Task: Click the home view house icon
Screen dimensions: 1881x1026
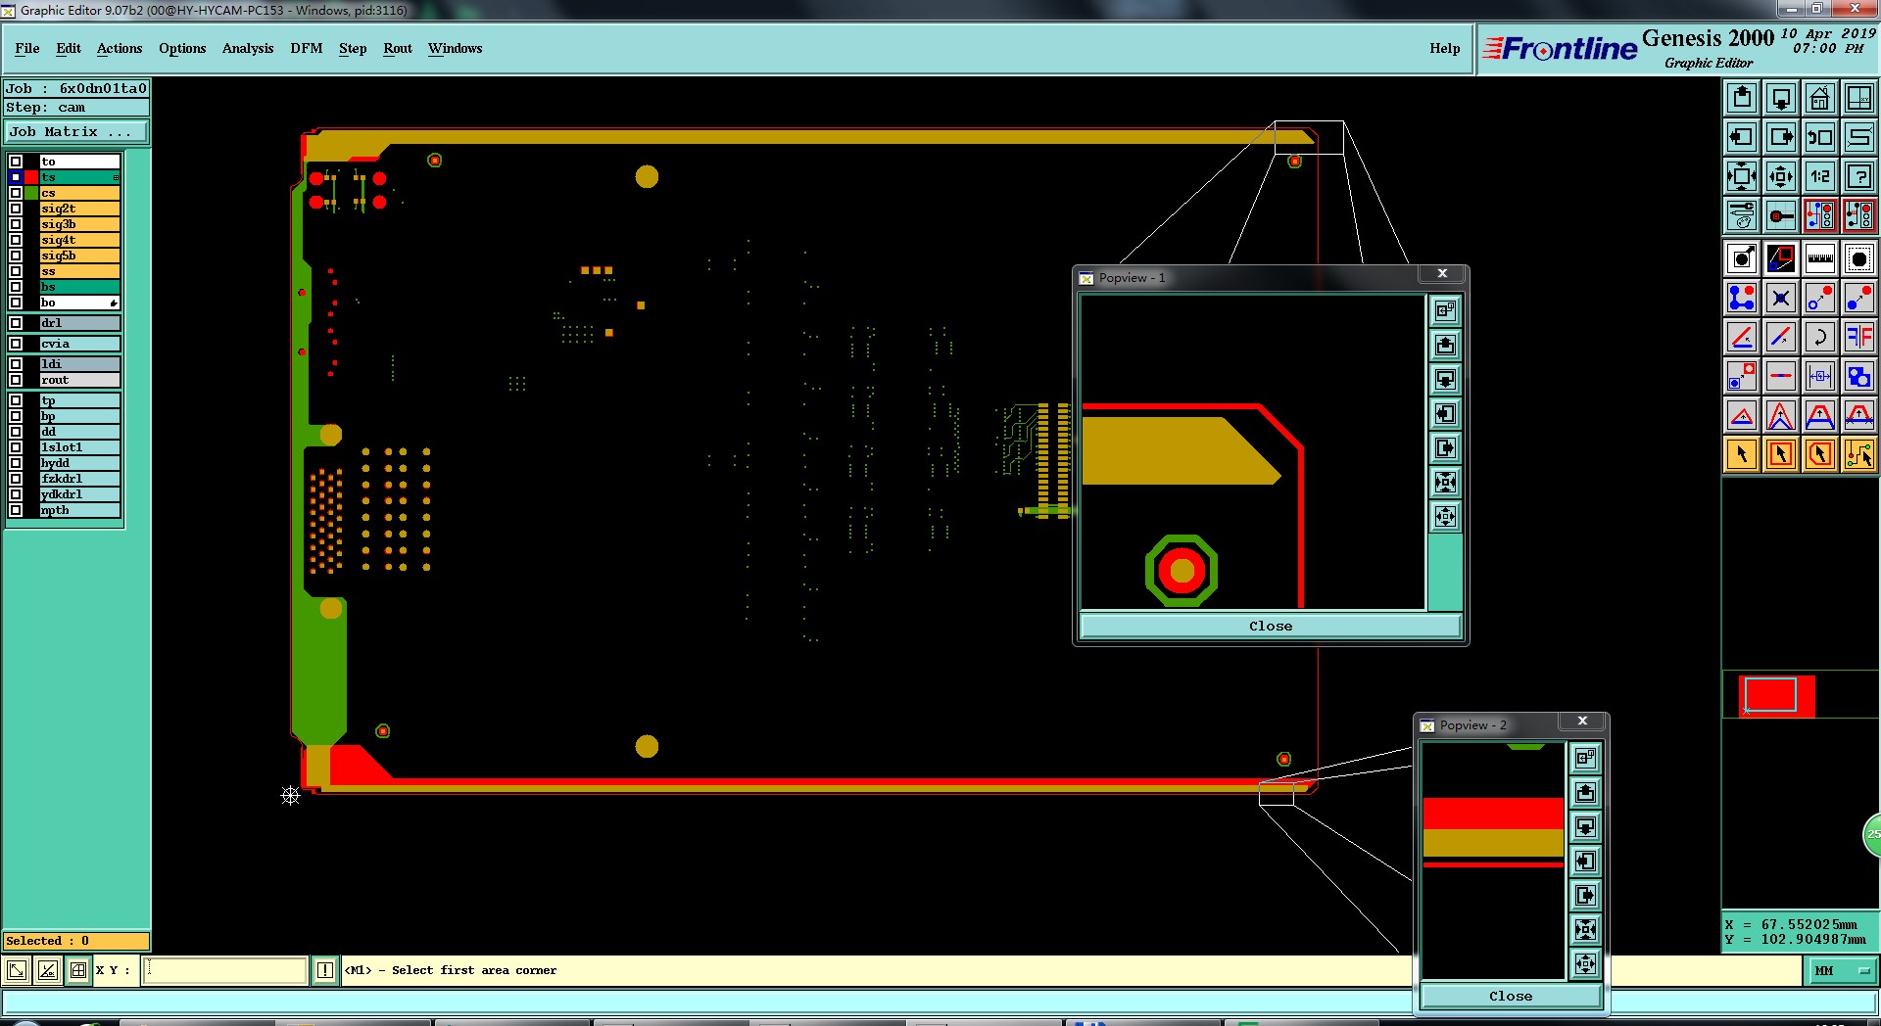Action: 1820,98
